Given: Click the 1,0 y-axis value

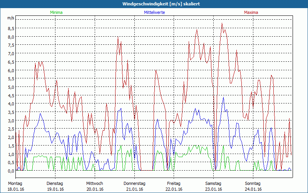Looking at the screenshot, I should (11, 154).
